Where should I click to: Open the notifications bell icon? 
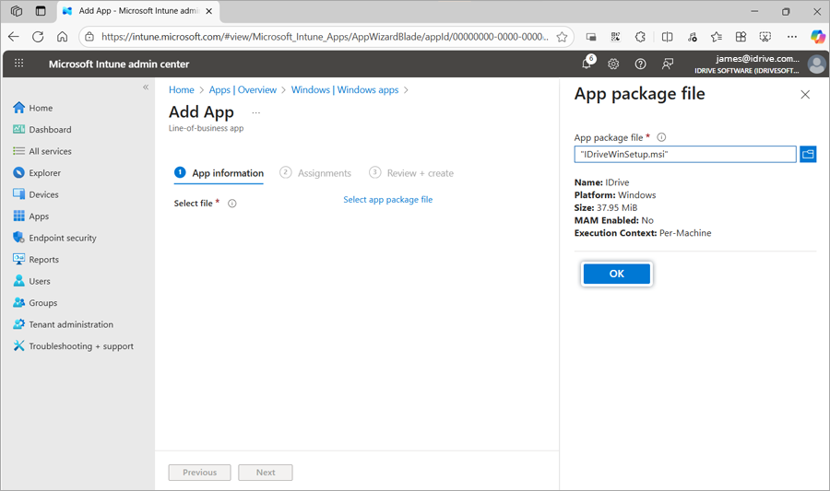(587, 64)
